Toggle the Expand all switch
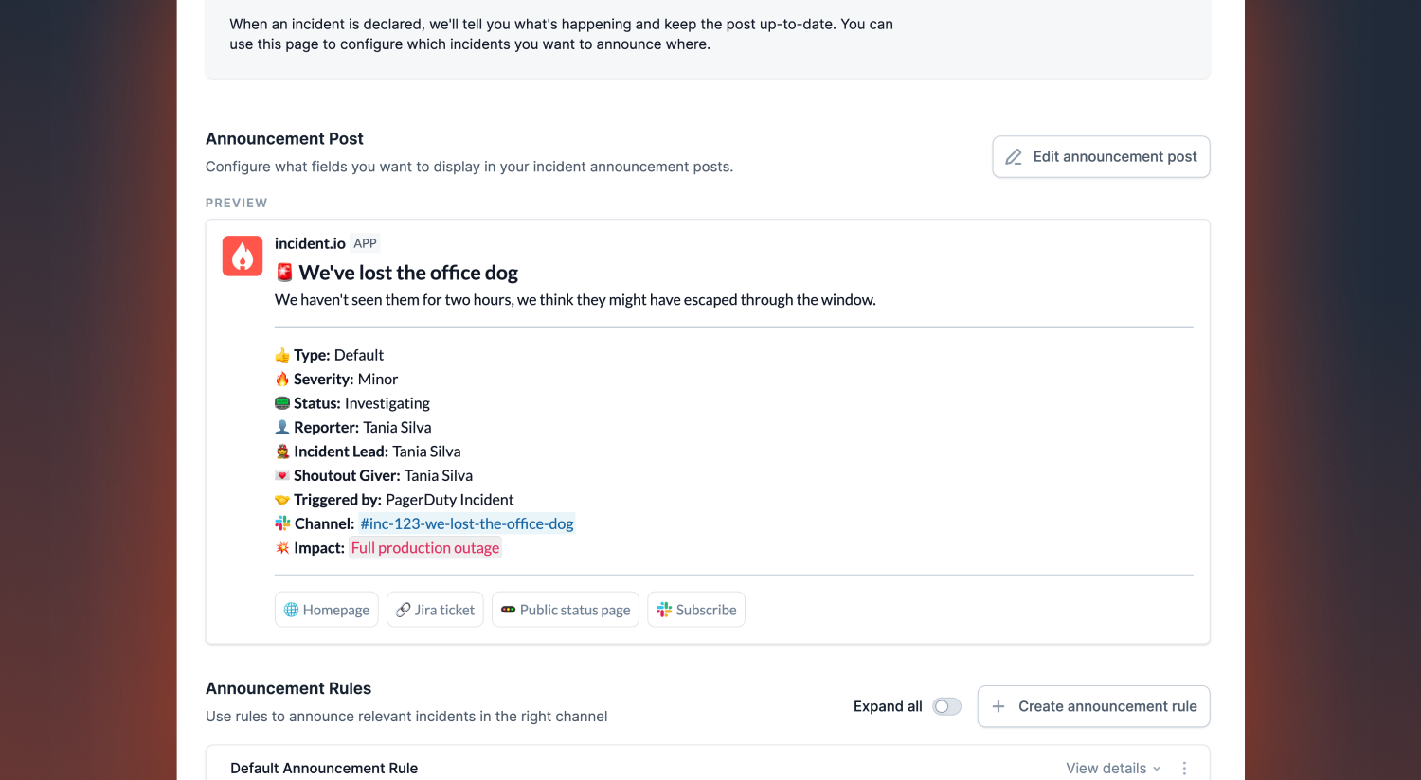The width and height of the screenshot is (1421, 780). (946, 706)
